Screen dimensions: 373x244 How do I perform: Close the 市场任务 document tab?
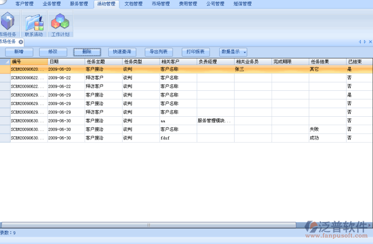[x=21, y=42]
